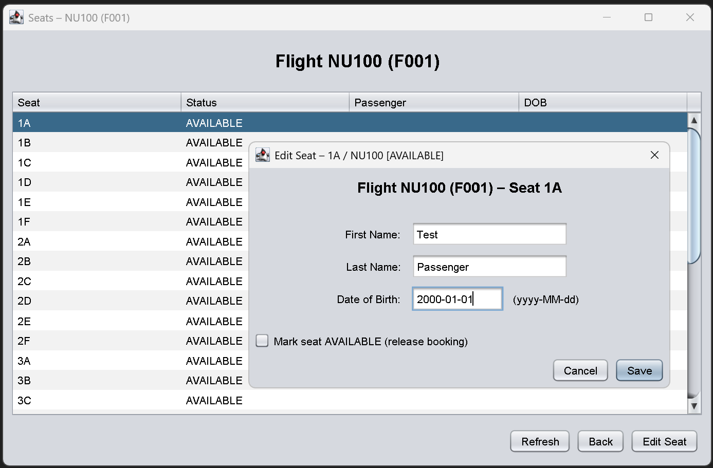Click the Edit Seat button

pyautogui.click(x=664, y=441)
